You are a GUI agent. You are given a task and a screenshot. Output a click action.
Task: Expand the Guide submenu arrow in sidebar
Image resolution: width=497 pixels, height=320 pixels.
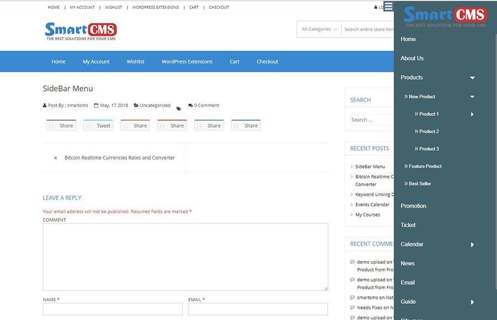click(x=472, y=302)
